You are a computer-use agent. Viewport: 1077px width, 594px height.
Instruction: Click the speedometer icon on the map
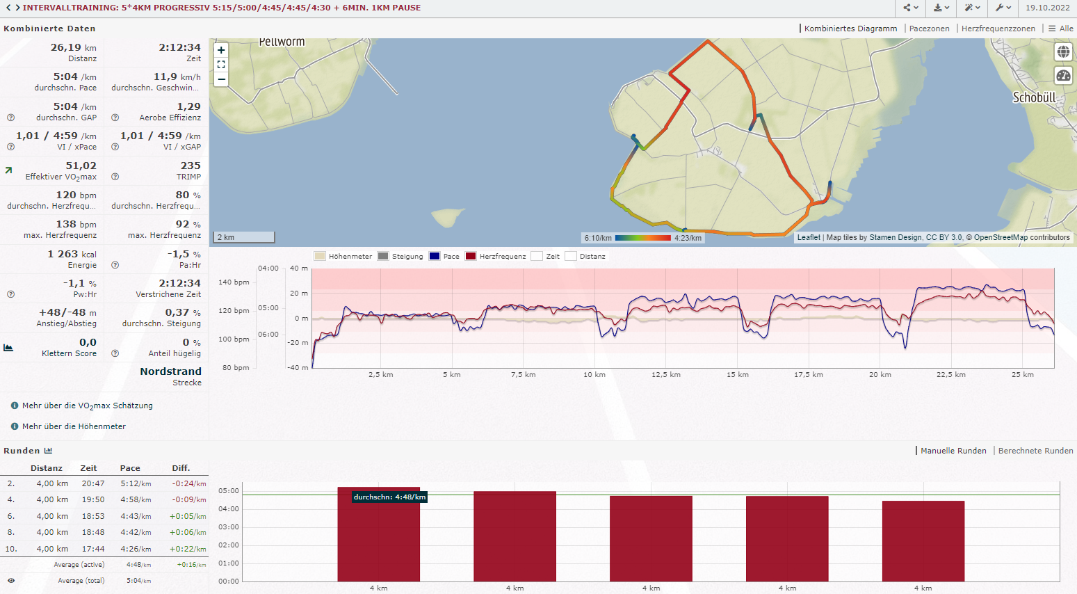tap(1063, 76)
